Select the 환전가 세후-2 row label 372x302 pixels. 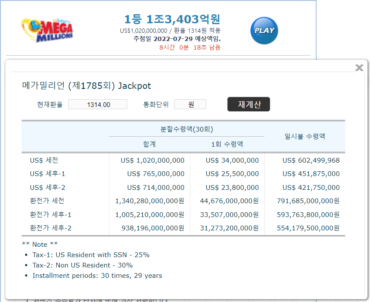[x=51, y=228]
